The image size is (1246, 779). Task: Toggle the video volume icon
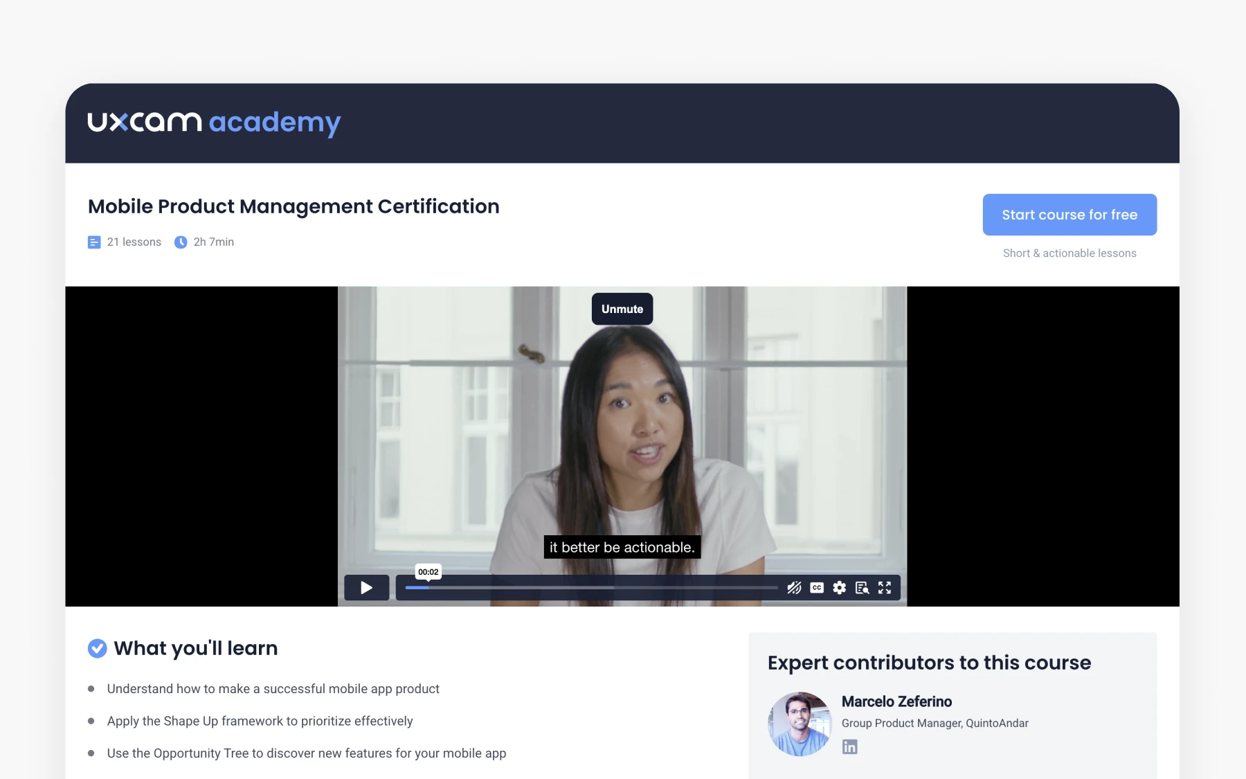click(794, 588)
